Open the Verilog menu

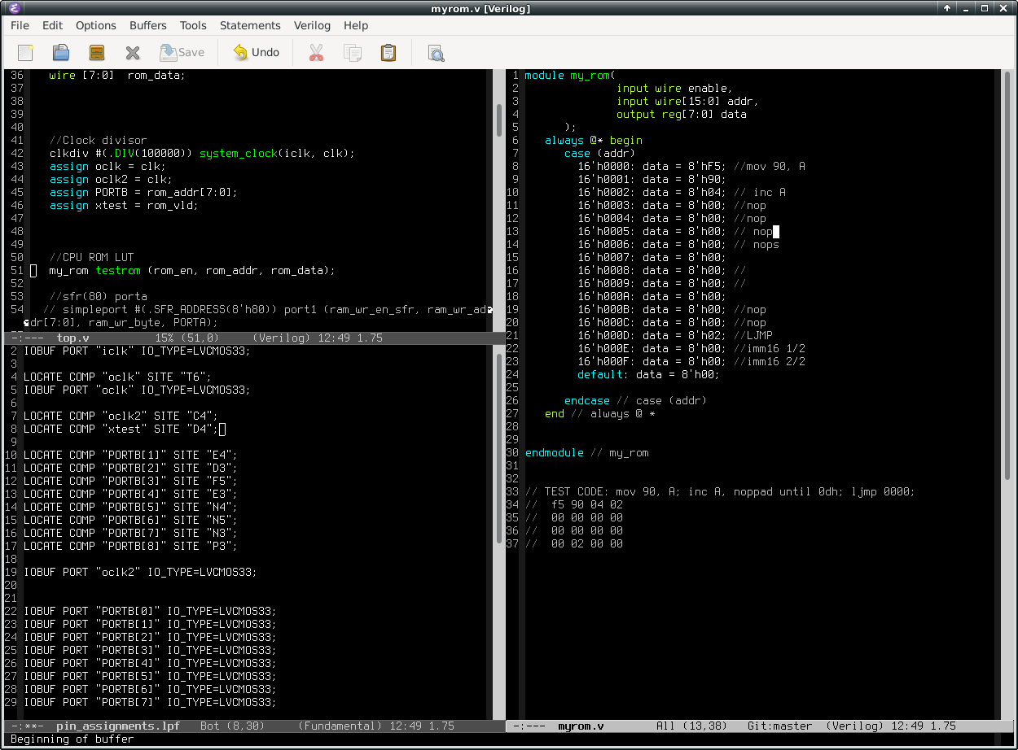coord(312,25)
